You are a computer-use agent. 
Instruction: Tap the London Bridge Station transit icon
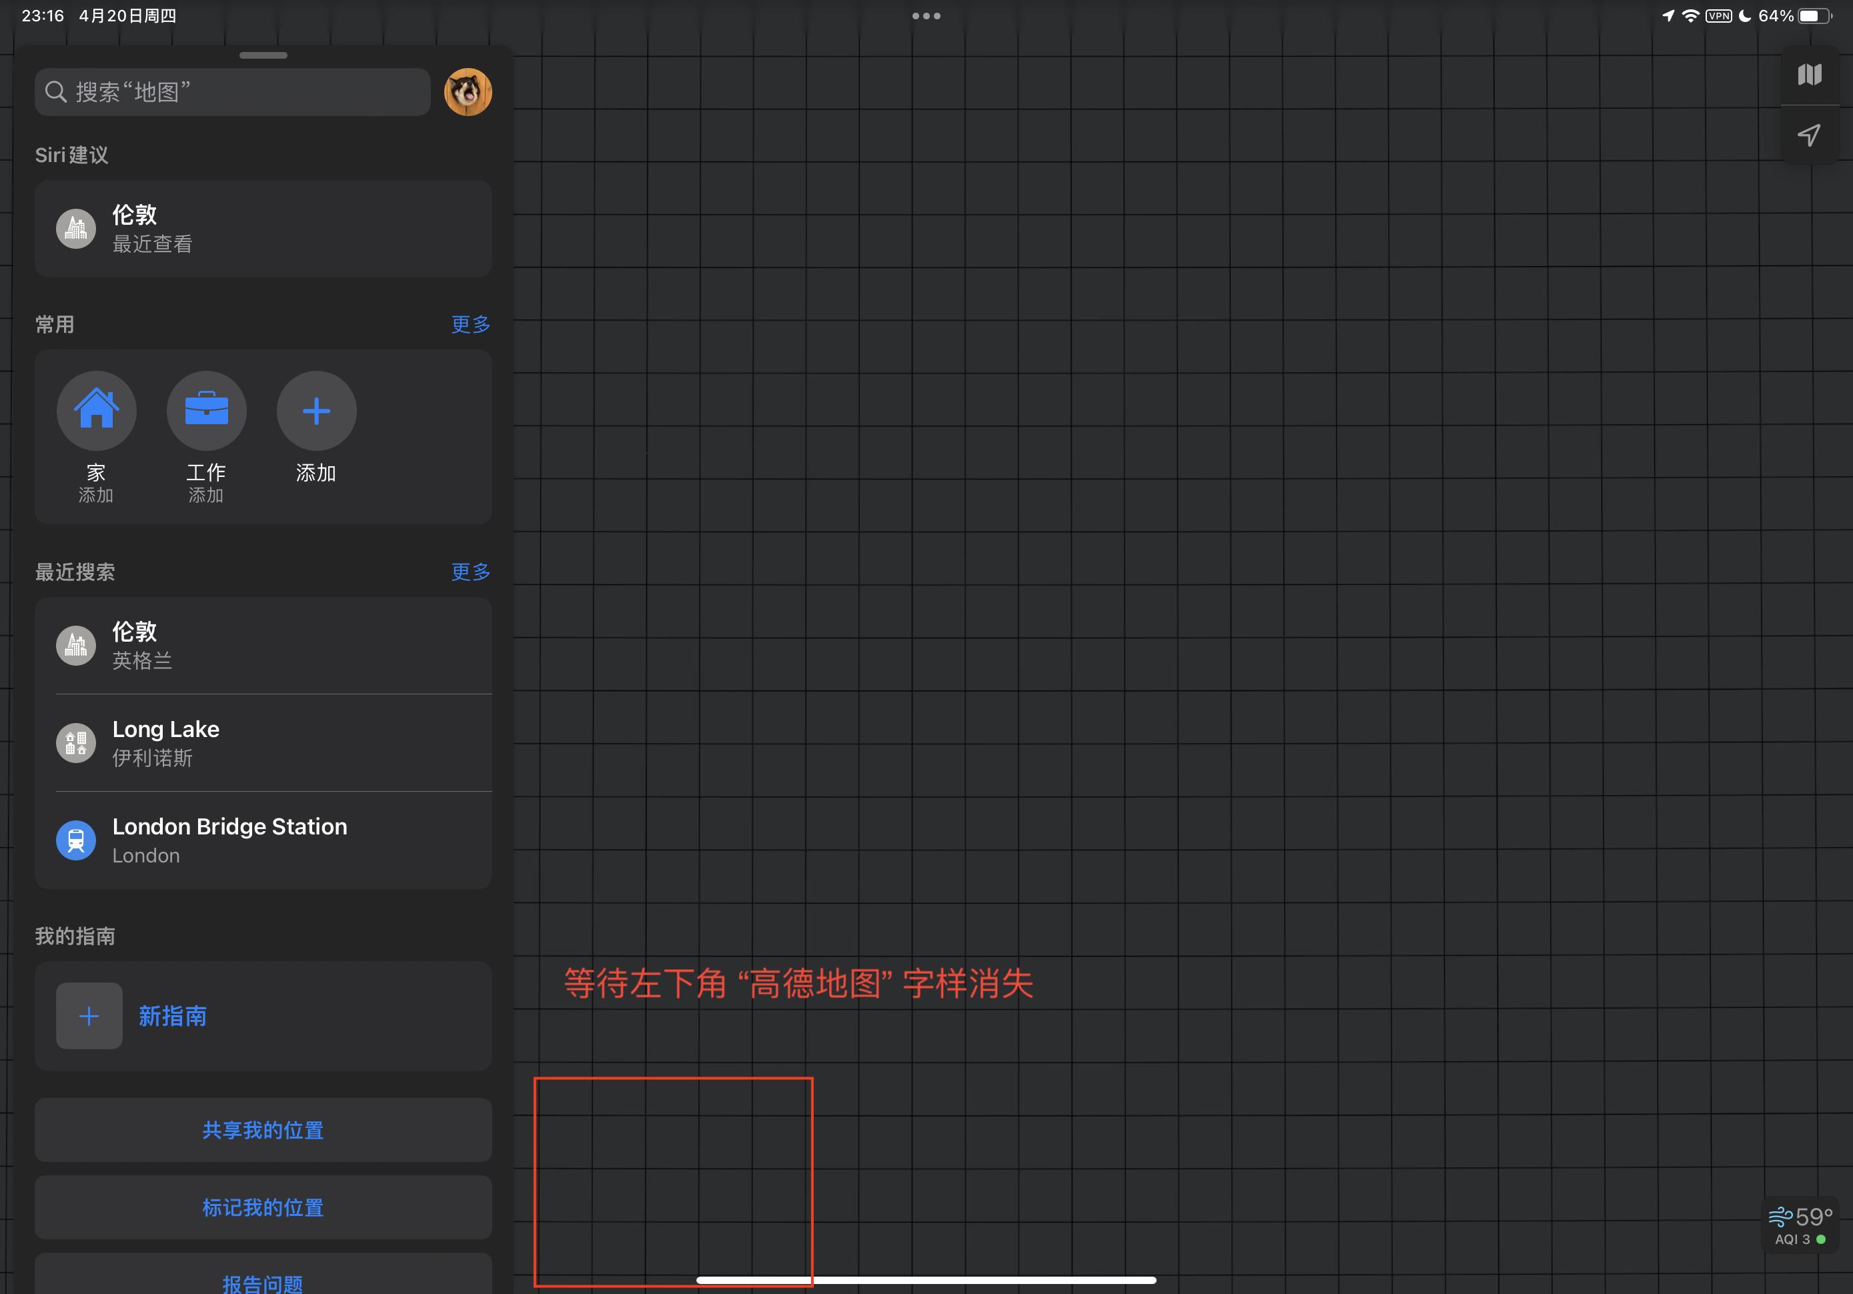[x=76, y=840]
